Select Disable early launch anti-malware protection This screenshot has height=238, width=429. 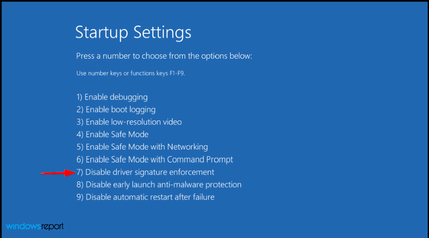point(159,185)
